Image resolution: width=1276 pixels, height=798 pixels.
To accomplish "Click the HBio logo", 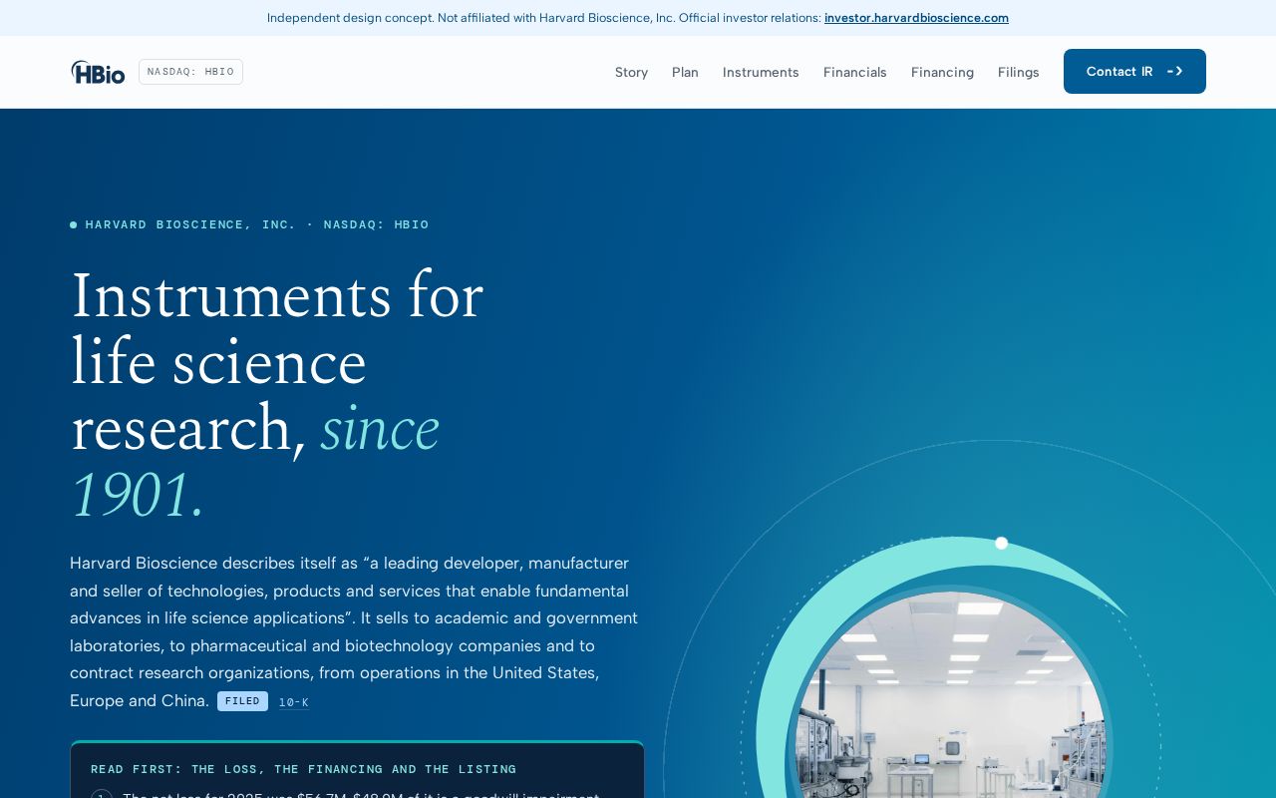I will pyautogui.click(x=98, y=72).
